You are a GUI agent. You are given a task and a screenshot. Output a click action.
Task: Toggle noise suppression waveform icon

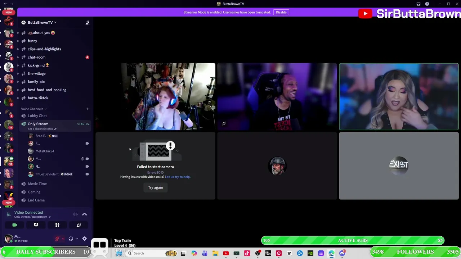click(76, 214)
